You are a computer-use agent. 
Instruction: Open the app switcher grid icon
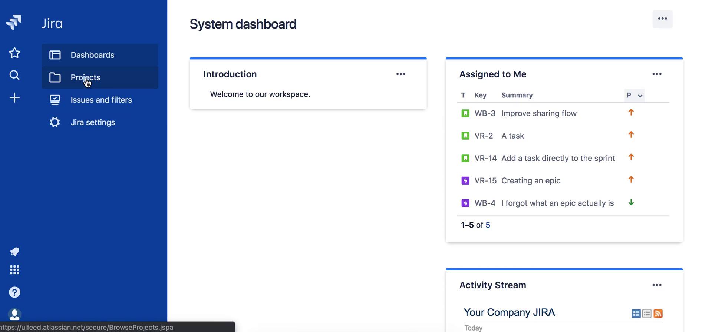pos(14,270)
